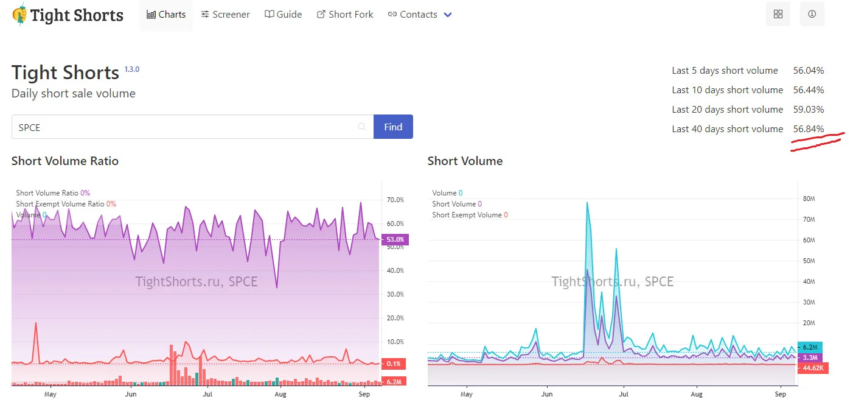Click the Short Exempt Volume Ratio legend
Viewport: 853px width, 405px height.
(66, 204)
